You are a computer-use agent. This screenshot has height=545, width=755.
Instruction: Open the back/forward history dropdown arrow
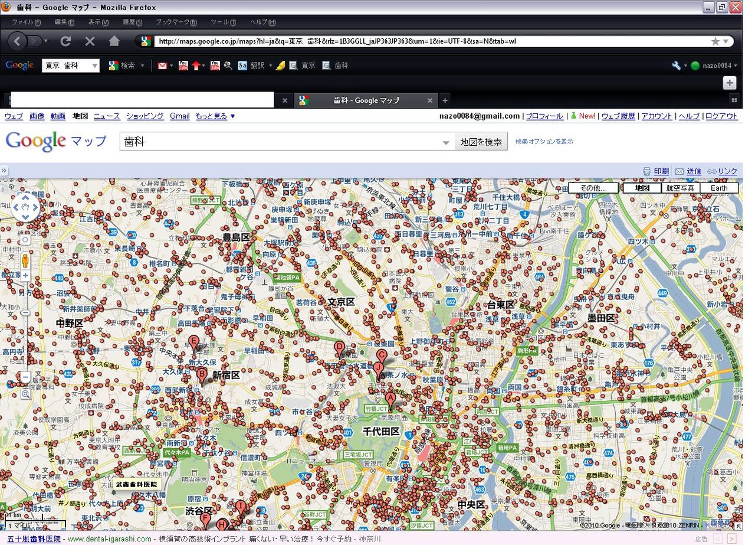point(46,41)
